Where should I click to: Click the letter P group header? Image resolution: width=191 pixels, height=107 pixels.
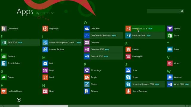click(x=85, y=65)
